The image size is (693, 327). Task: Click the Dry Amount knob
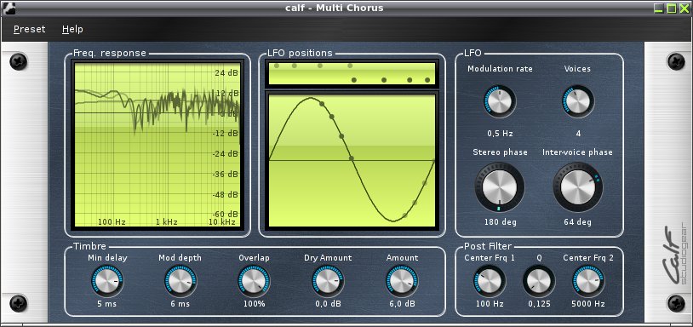328,281
